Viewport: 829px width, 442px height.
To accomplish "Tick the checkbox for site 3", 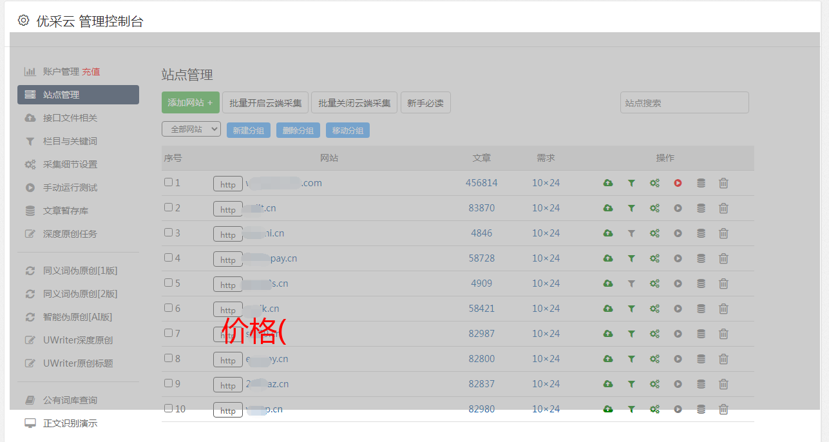I will pyautogui.click(x=168, y=233).
